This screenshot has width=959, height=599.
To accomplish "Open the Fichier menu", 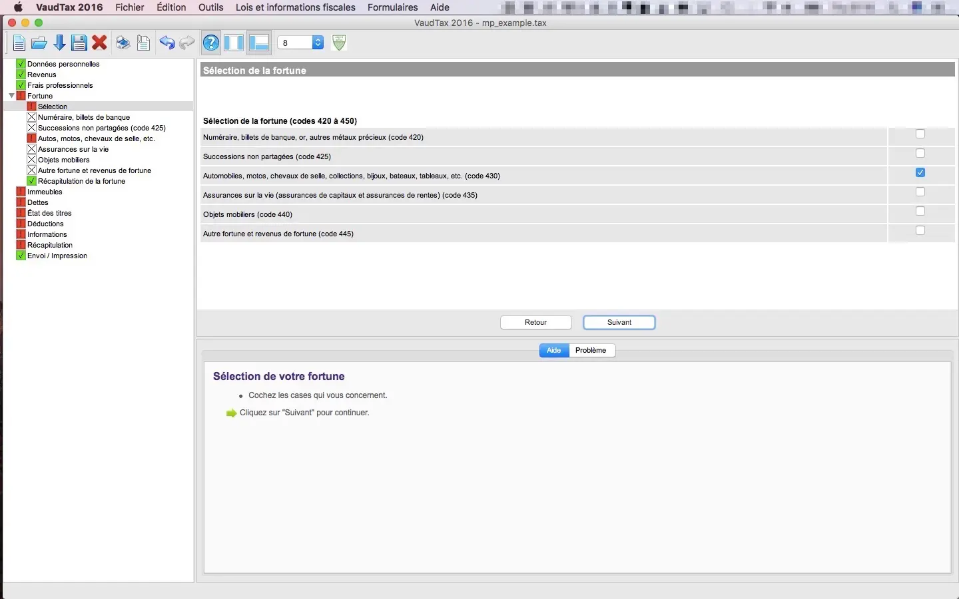I will pyautogui.click(x=130, y=7).
